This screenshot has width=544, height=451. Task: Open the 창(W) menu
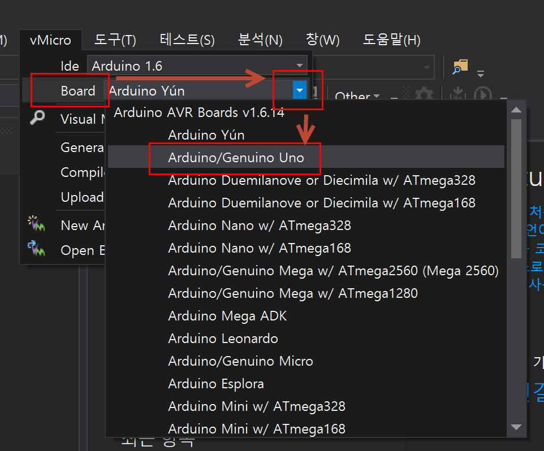pyautogui.click(x=322, y=40)
